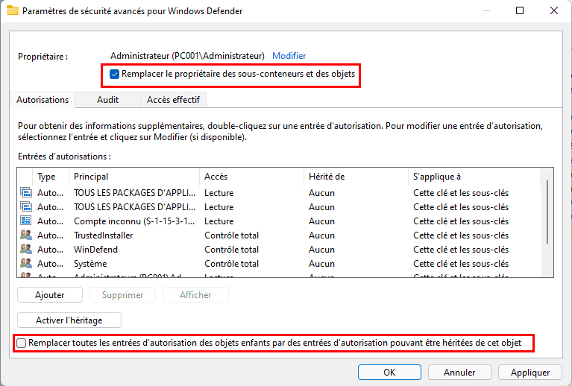Open the Audit tab

[107, 100]
